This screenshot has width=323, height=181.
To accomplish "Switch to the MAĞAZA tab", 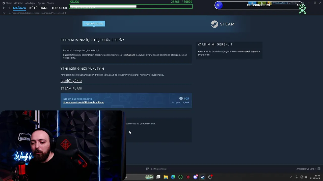I will (19, 8).
